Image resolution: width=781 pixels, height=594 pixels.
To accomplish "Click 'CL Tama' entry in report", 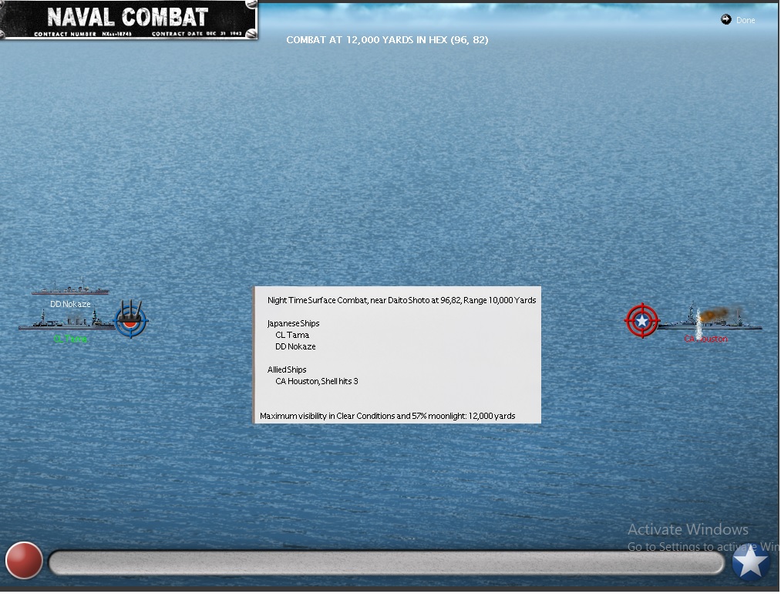I will coord(292,335).
